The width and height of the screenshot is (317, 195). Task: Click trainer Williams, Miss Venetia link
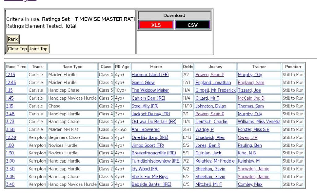(259, 122)
